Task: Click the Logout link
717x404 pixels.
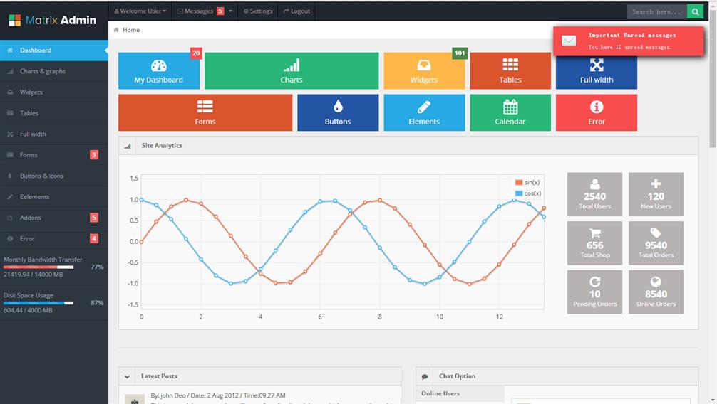Action: pos(296,11)
